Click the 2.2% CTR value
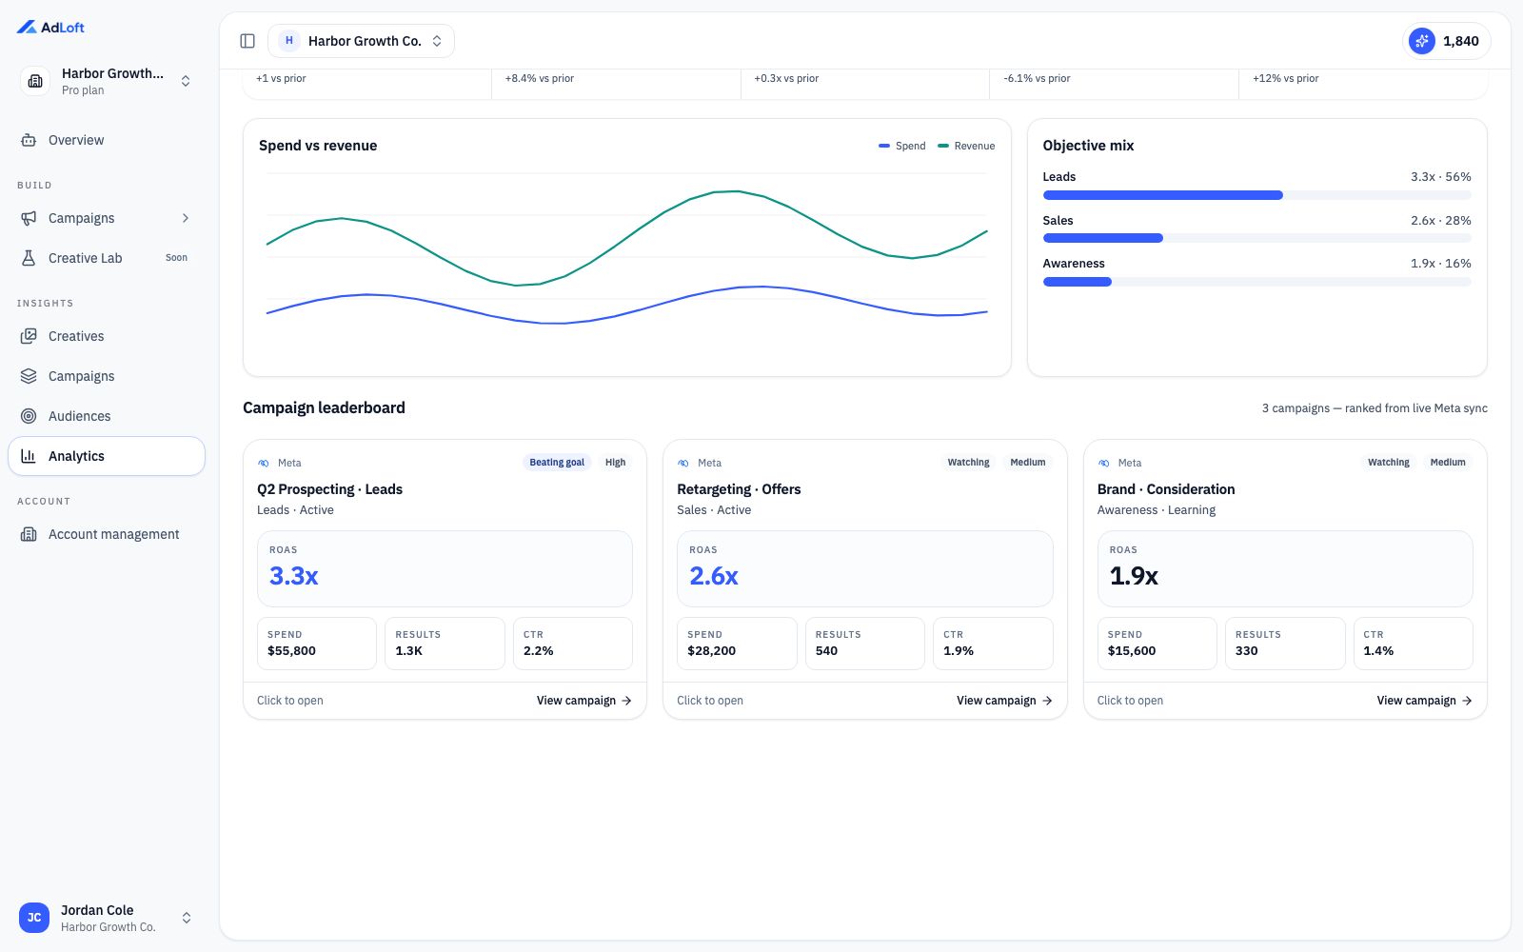The image size is (1523, 952). point(539,651)
